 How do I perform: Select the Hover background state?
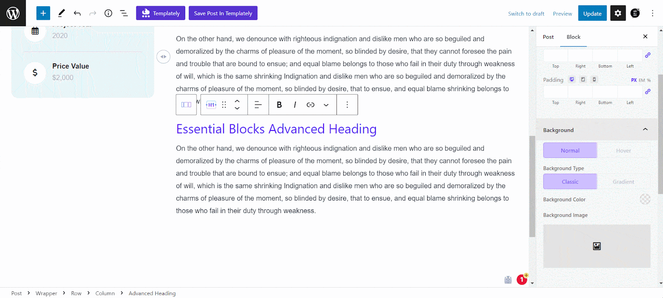click(624, 150)
